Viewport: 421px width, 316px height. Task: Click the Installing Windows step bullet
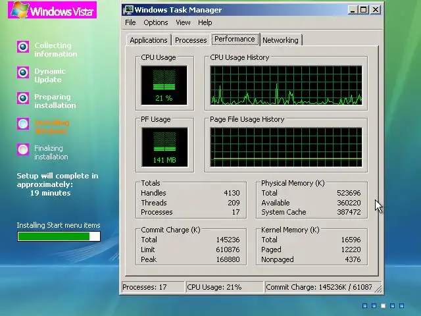23,124
